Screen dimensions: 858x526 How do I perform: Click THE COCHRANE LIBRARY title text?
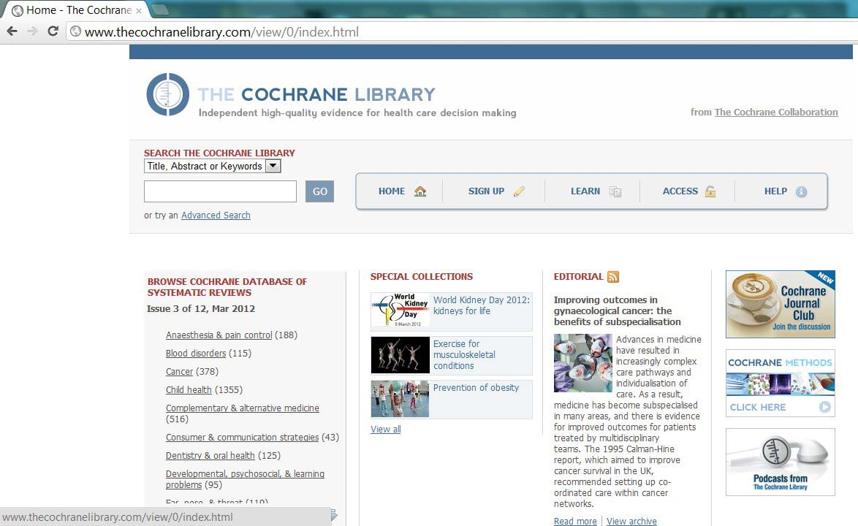coord(316,94)
